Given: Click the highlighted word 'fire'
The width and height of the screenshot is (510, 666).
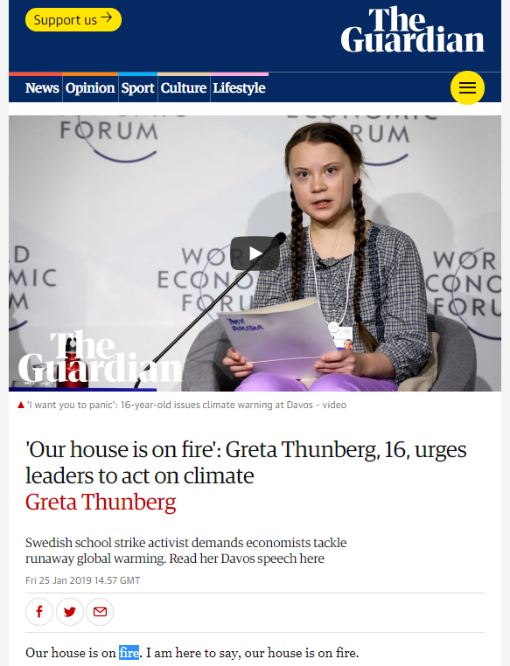Looking at the screenshot, I should tap(129, 652).
